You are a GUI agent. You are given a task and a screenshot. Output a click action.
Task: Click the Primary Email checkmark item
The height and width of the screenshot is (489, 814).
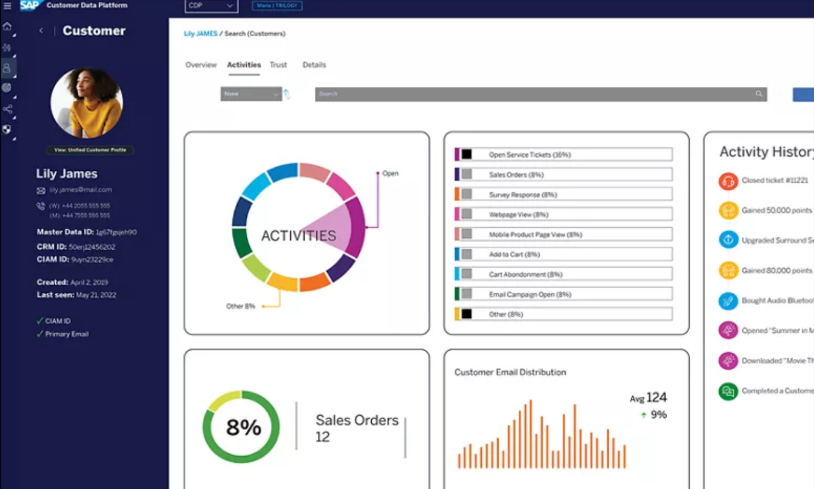(63, 334)
